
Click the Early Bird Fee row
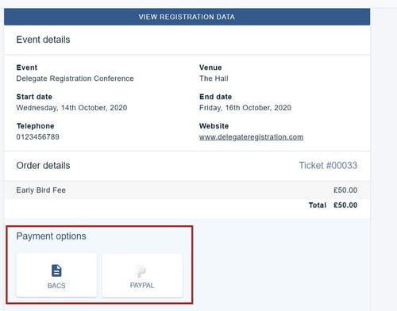click(x=187, y=190)
